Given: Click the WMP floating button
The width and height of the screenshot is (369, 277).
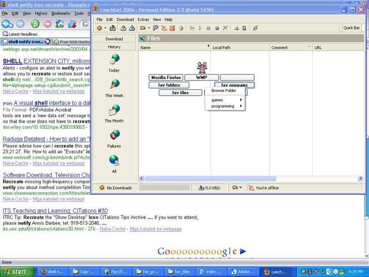Looking at the screenshot, I should click(202, 78).
